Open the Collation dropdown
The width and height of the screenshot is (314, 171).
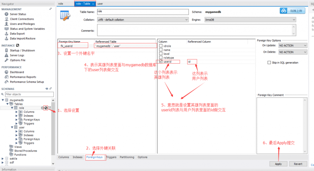tap(143, 20)
